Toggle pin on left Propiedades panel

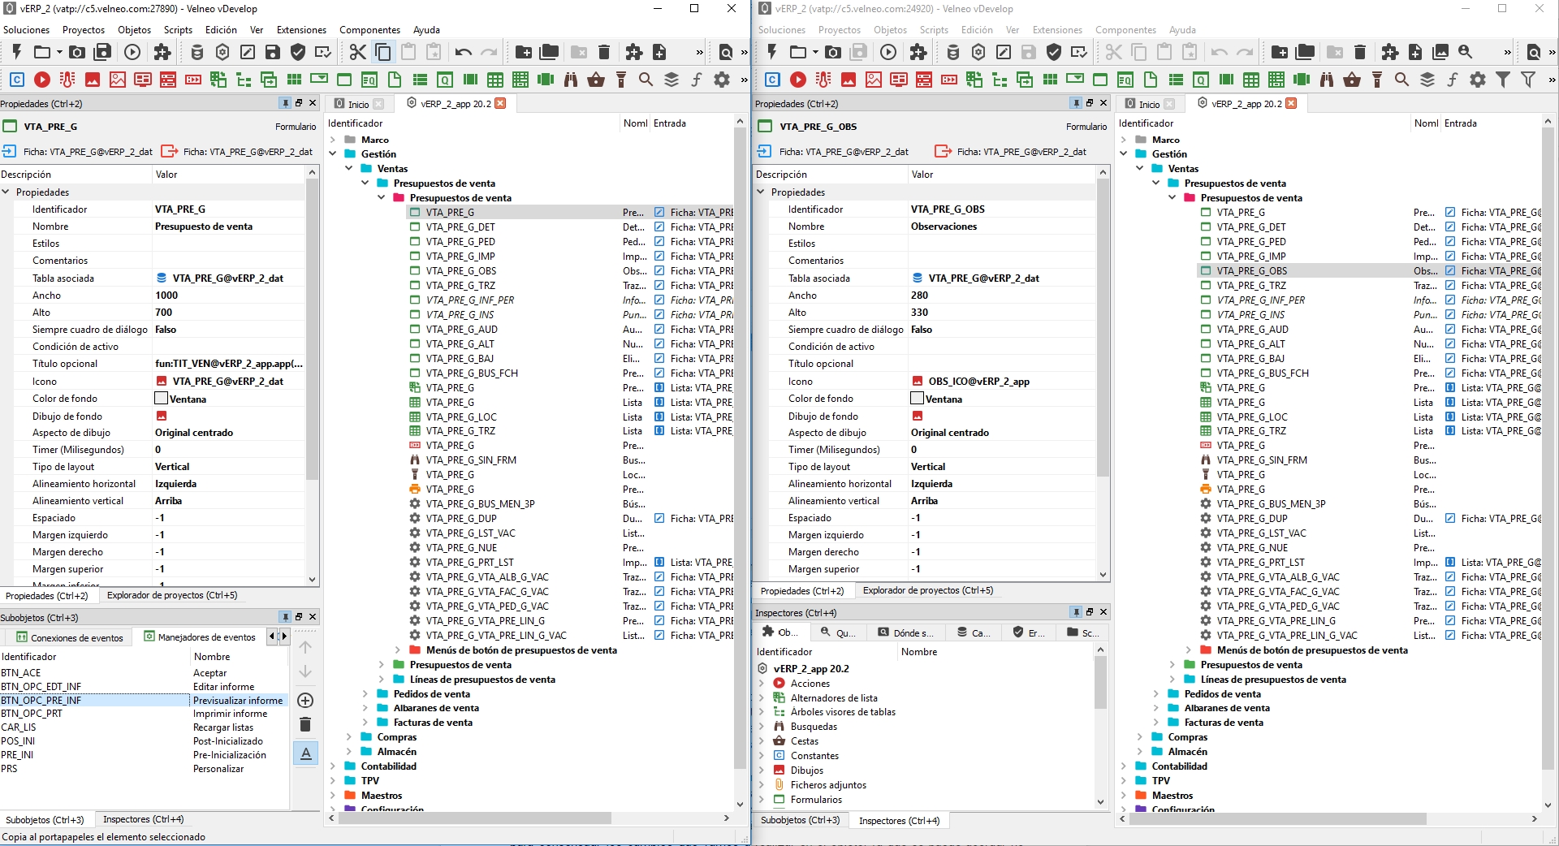point(285,103)
